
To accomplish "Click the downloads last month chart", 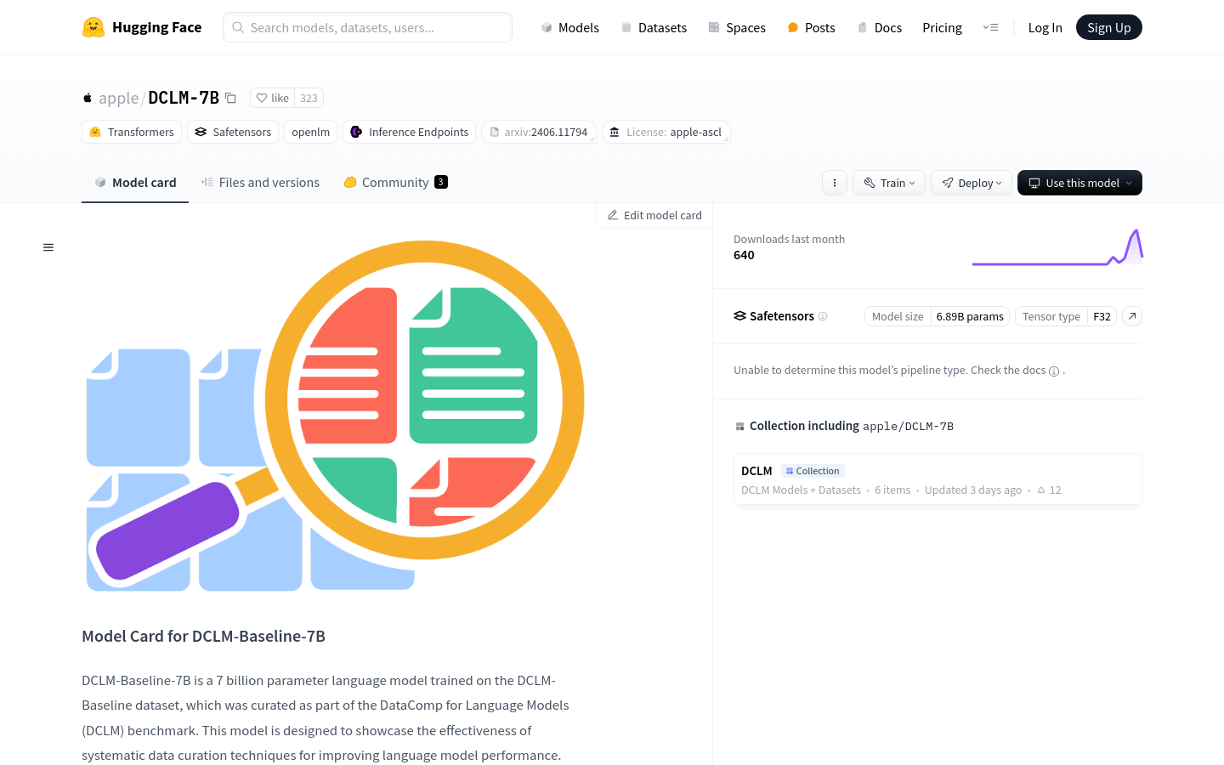I will (1057, 248).
